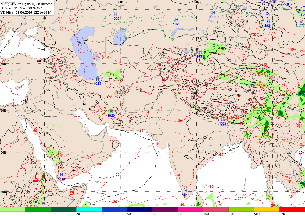Click the H 1030 high pressure marker
305x216 pixels.
(213, 15)
